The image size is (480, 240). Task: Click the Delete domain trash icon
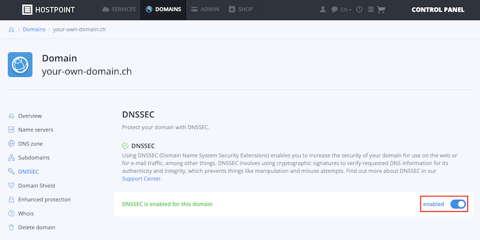(x=11, y=227)
